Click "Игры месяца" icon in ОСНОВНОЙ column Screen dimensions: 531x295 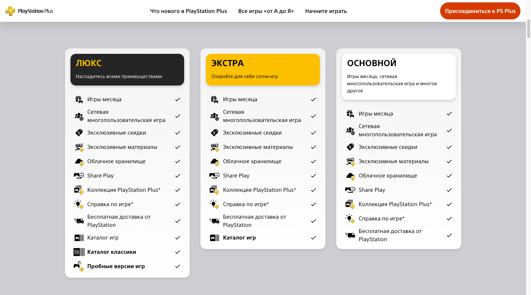click(x=350, y=114)
